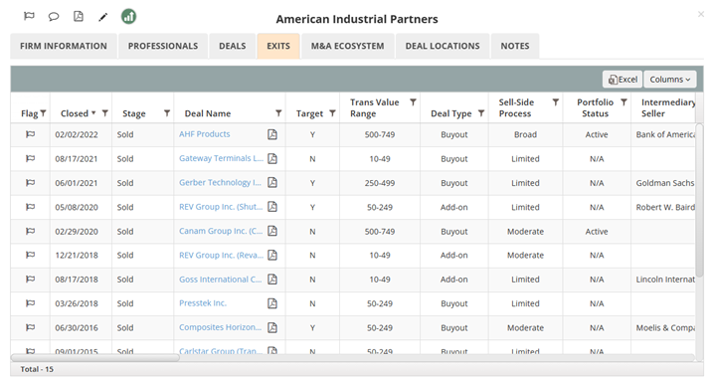Viewport: 713px width, 378px height.
Task: Filter the Closed column
Action: 105,113
